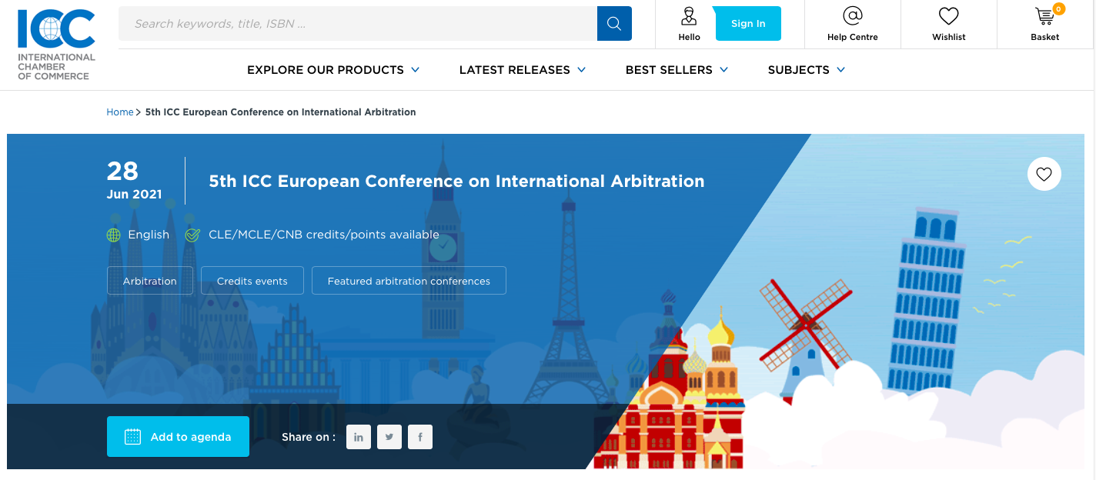The image size is (1096, 480).
Task: Click the green checkmark credits icon
Action: [x=192, y=235]
